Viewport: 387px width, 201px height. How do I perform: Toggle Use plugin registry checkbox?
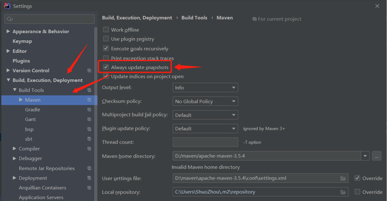106,39
